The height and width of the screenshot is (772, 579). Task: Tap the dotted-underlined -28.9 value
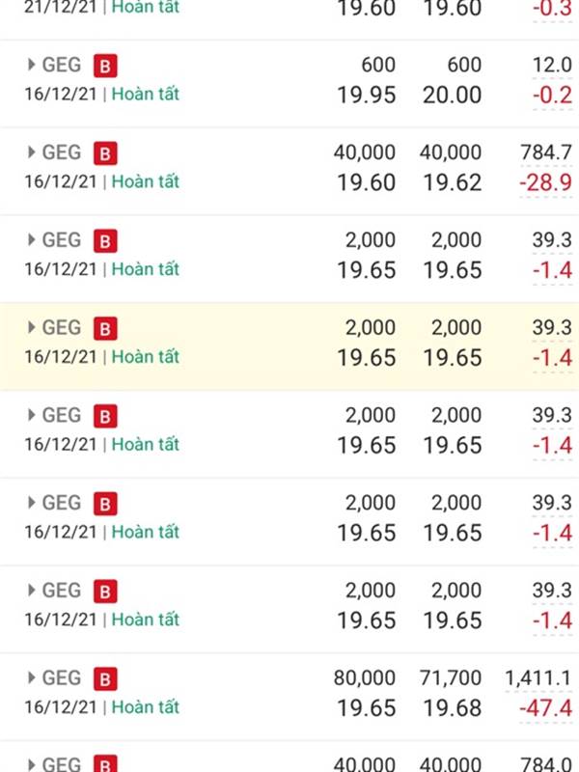point(545,182)
